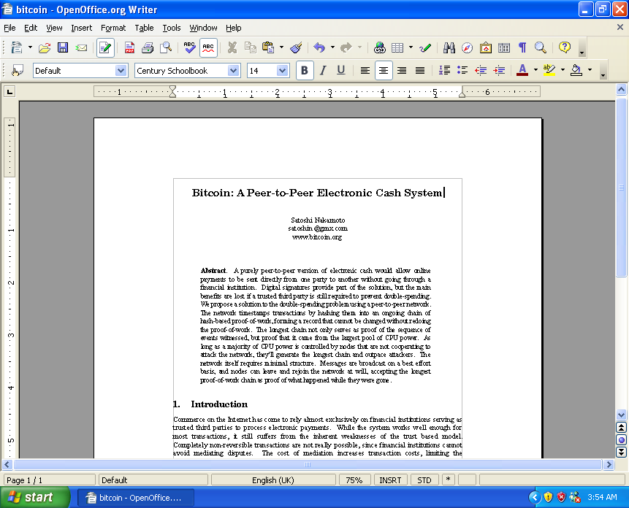Image resolution: width=629 pixels, height=508 pixels.
Task: Click the Cut scissors icon
Action: point(232,47)
